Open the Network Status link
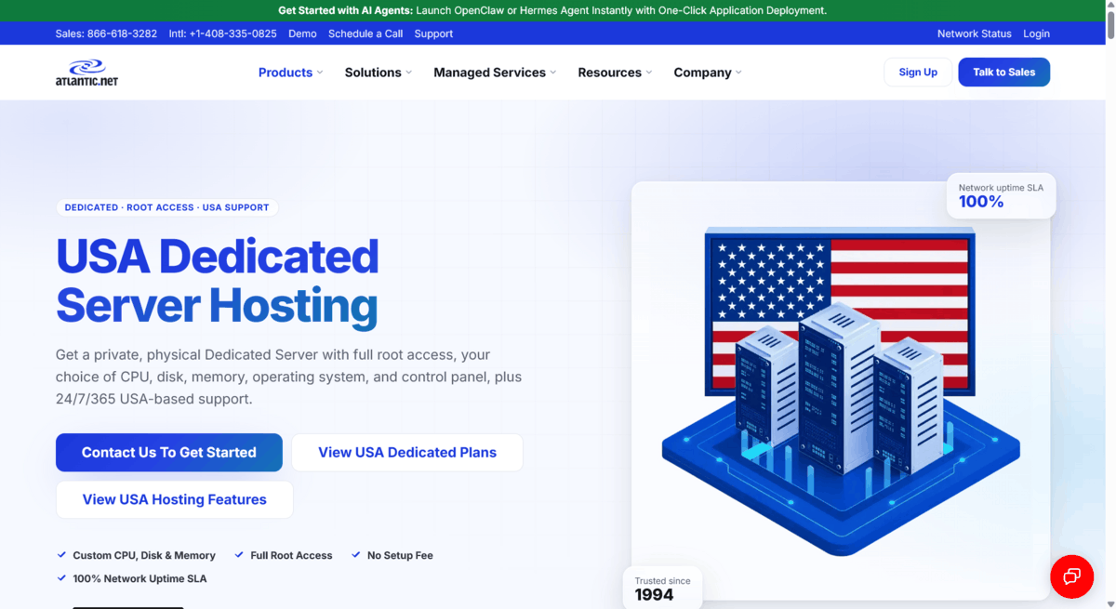 974,33
